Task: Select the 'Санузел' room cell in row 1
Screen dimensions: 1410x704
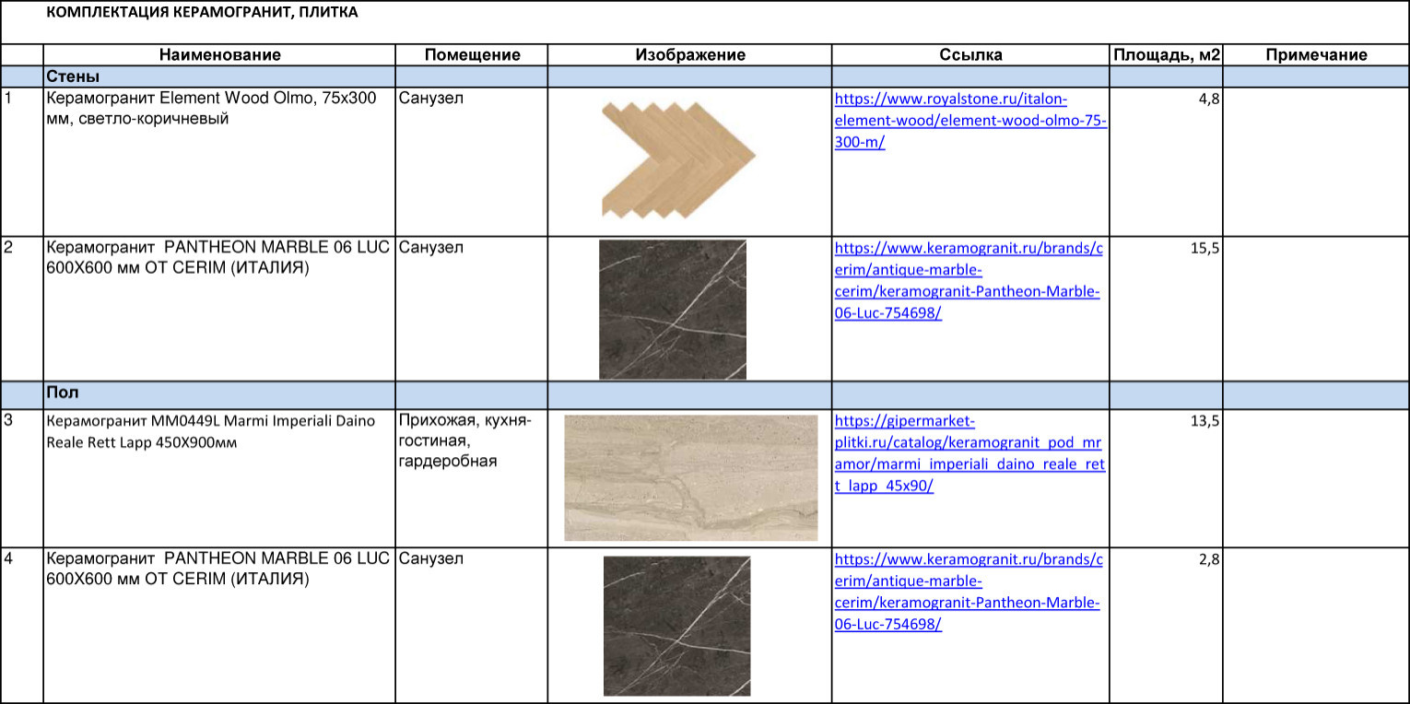Action: (x=472, y=161)
